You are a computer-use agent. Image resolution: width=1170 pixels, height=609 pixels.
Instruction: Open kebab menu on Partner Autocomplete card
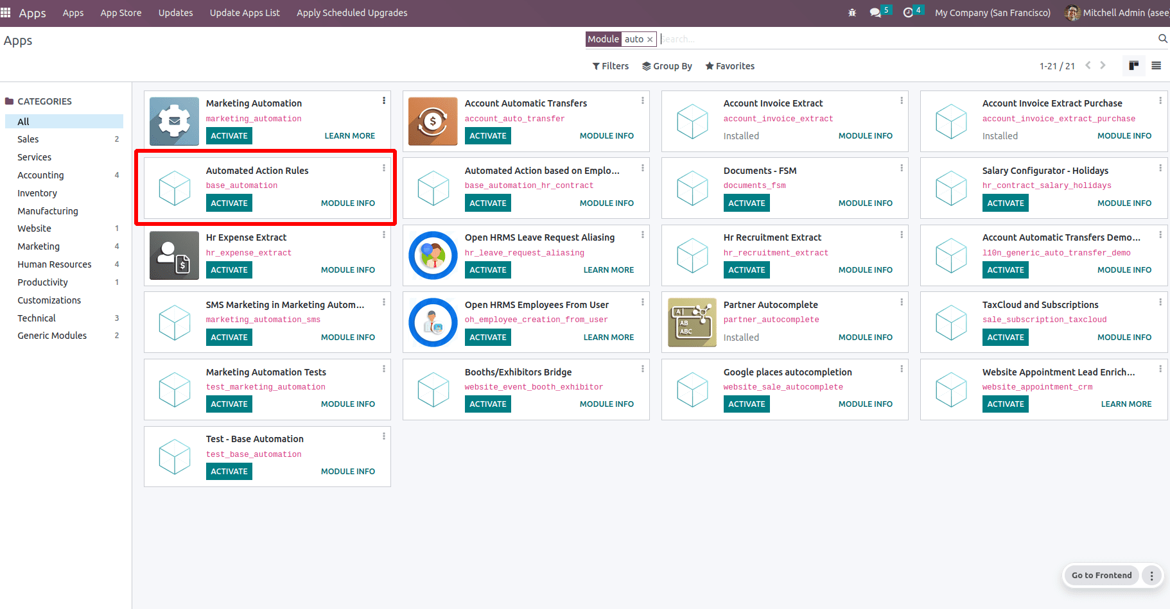click(902, 302)
